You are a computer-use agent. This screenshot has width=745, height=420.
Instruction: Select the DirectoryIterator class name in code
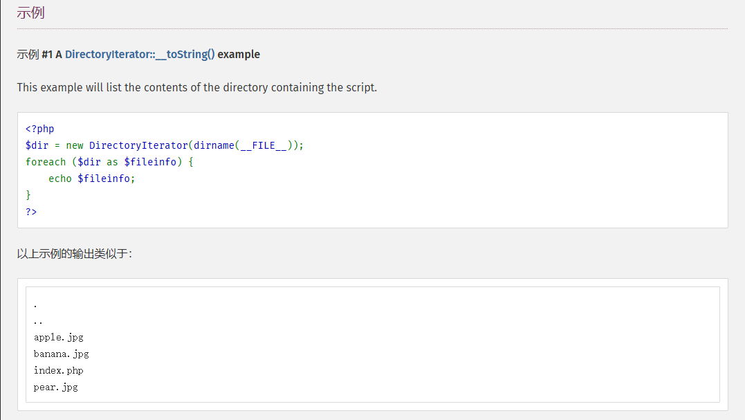point(138,145)
